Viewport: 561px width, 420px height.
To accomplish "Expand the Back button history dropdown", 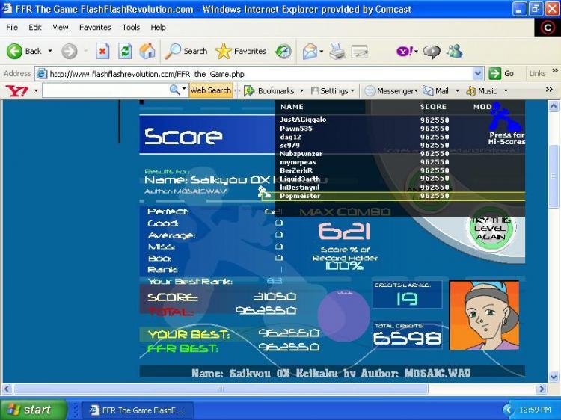I will tap(50, 51).
